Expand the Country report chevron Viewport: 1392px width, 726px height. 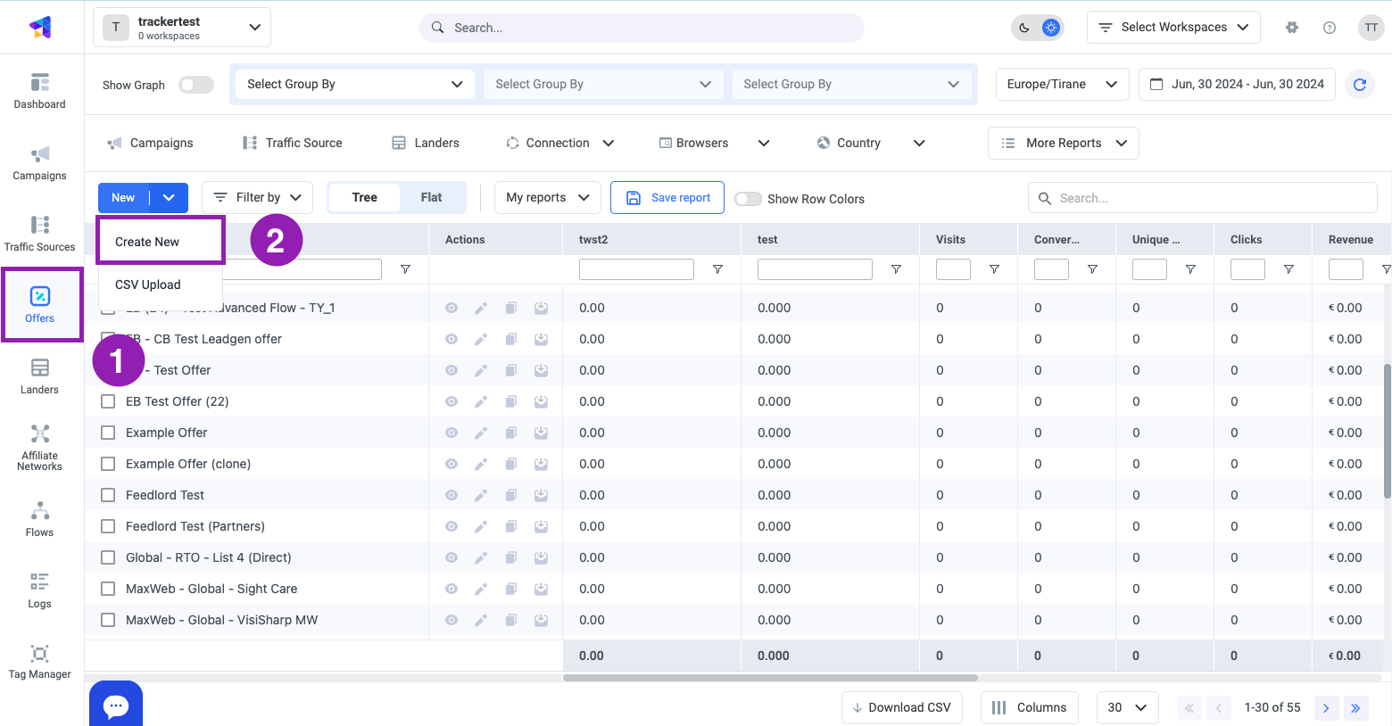[919, 143]
